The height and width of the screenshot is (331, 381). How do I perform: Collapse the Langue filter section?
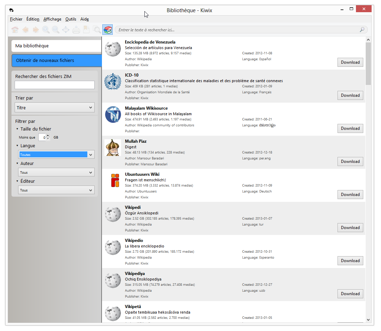pyautogui.click(x=16, y=145)
